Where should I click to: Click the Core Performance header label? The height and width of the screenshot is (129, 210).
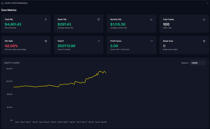coord(16,3)
